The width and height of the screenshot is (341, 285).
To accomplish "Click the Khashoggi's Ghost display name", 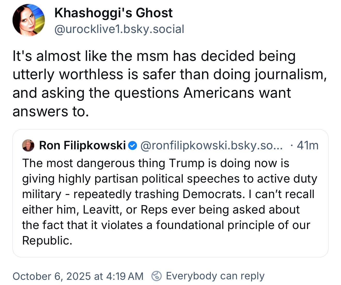I will pos(113,13).
